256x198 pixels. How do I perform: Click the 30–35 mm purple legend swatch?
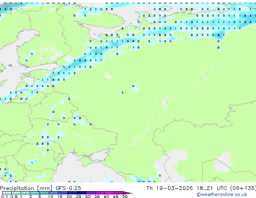coord(91,193)
